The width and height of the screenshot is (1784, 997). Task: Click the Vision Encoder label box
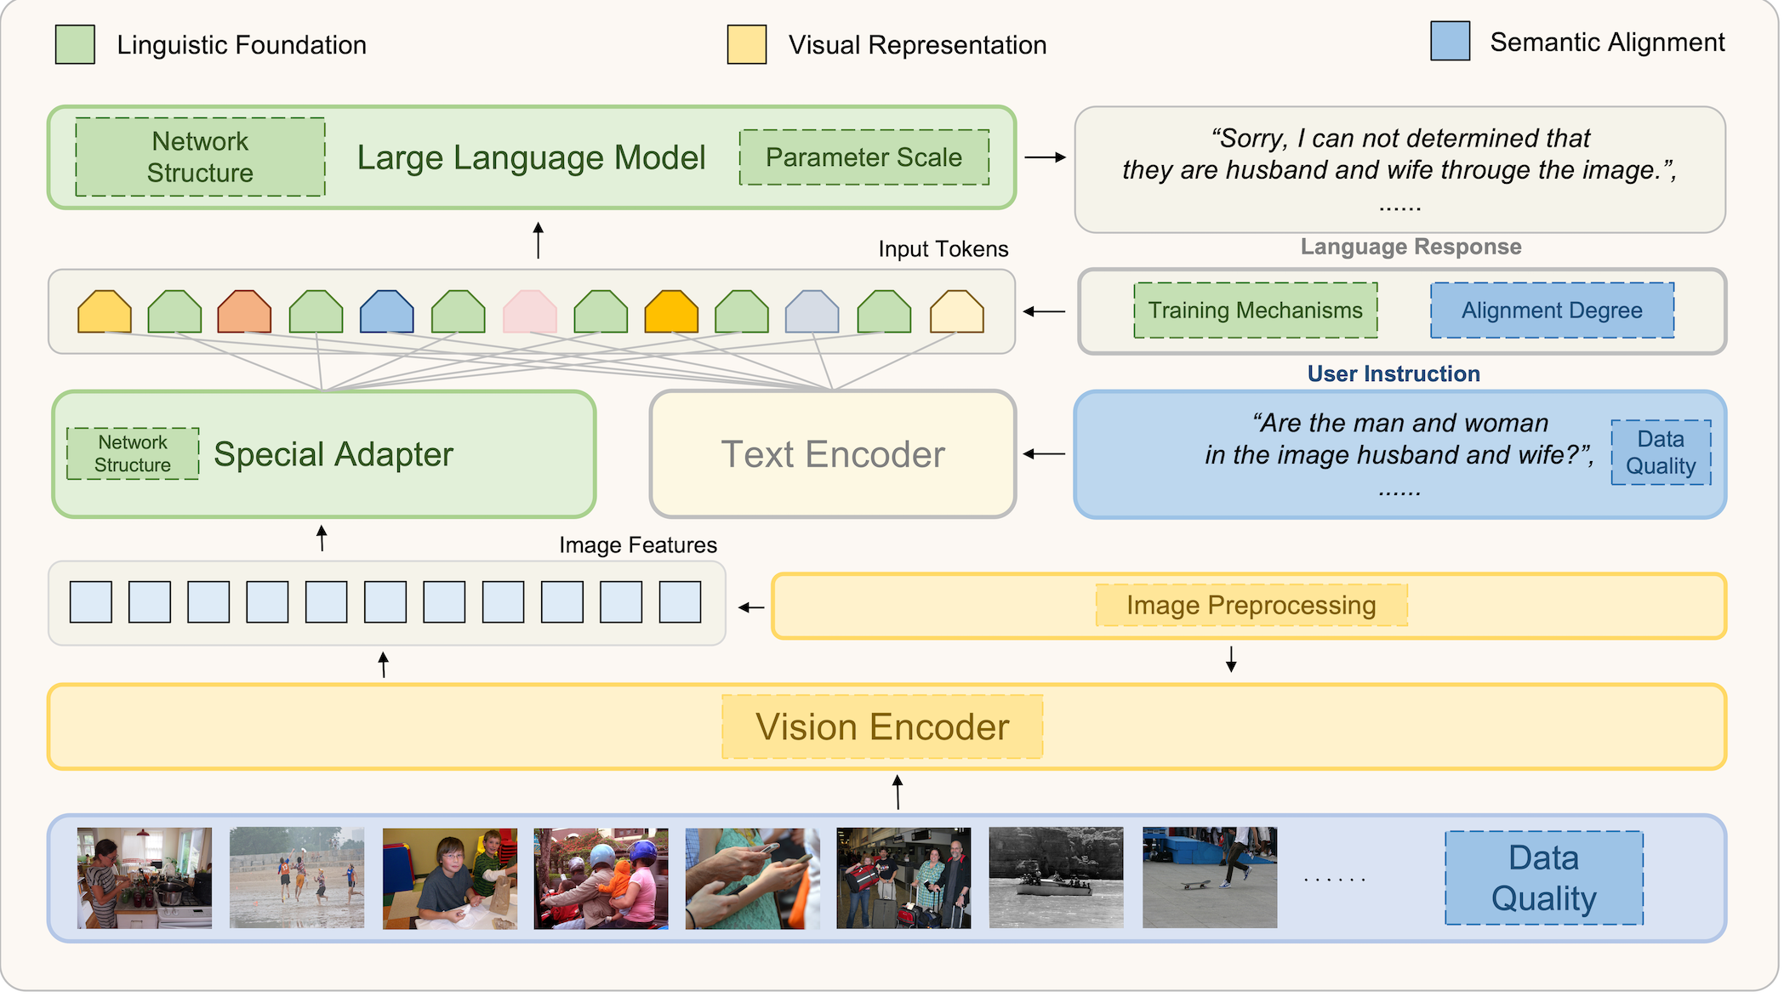point(882,727)
